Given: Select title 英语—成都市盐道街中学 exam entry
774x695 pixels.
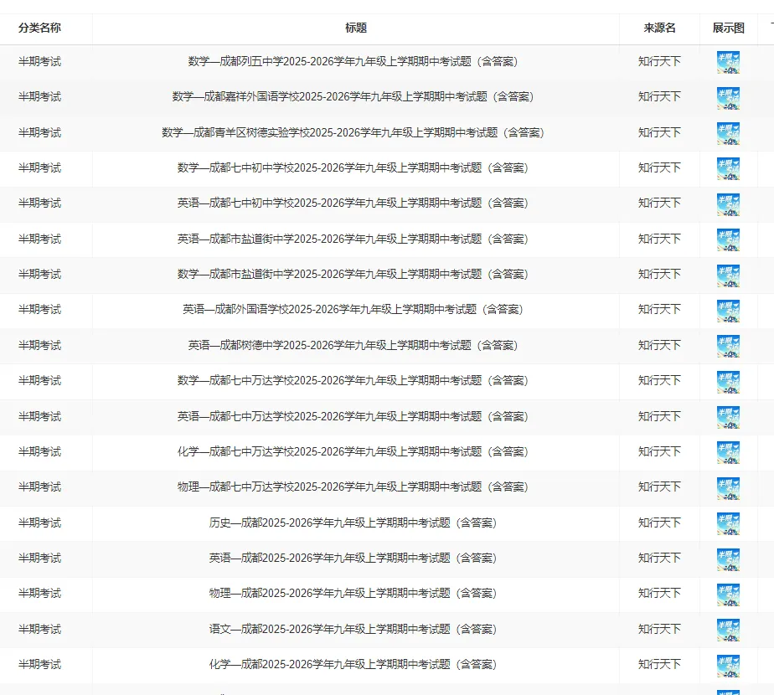Looking at the screenshot, I should click(x=353, y=239).
